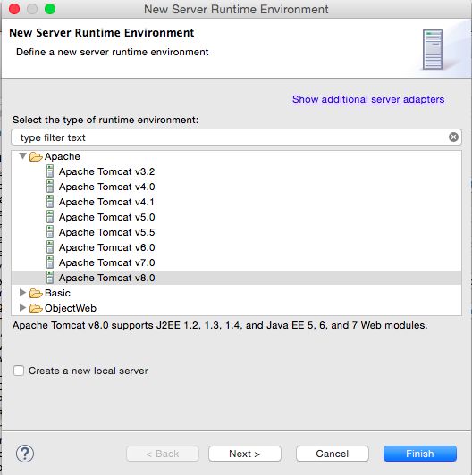
Task: Enable Create a new local server checkbox
Action: 19,371
